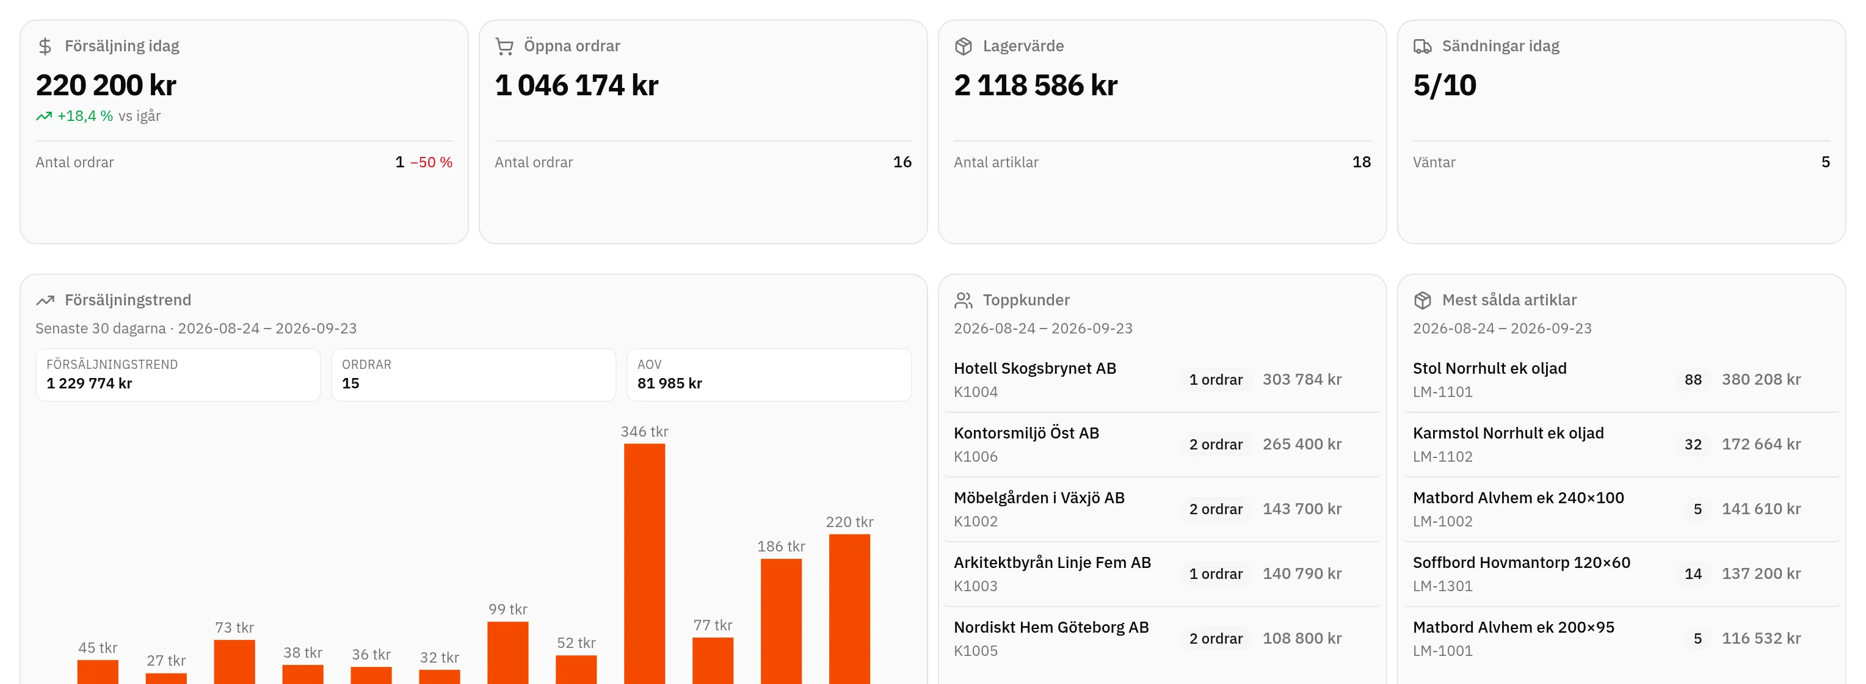
Task: Click the −50 % order change indicator
Action: (x=431, y=162)
